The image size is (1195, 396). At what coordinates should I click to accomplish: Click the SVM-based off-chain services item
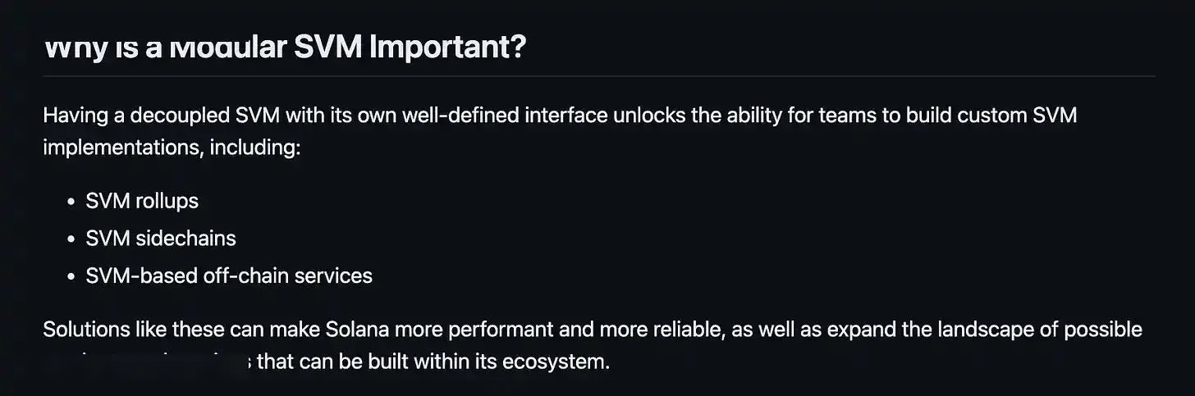(229, 275)
